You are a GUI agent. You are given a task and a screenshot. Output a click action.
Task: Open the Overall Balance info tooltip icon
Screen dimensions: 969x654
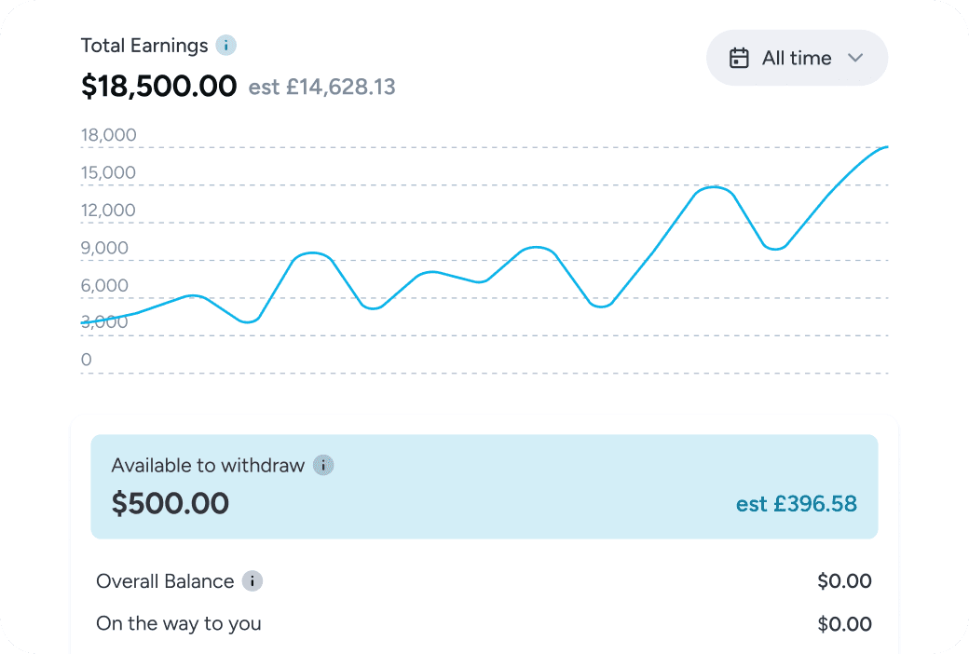coord(252,581)
